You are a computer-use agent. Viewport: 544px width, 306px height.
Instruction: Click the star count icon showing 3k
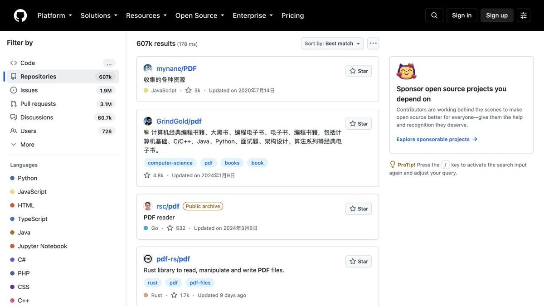(189, 90)
